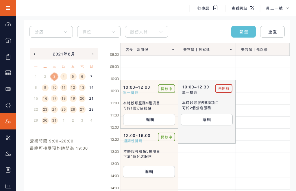This screenshot has height=191, width=296.
Task: Click the 2021年8月 month title
Action: pyautogui.click(x=64, y=54)
